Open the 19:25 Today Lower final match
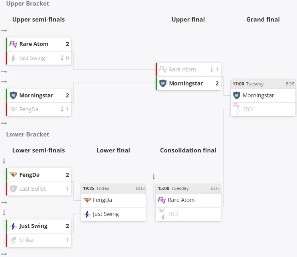 (113, 188)
